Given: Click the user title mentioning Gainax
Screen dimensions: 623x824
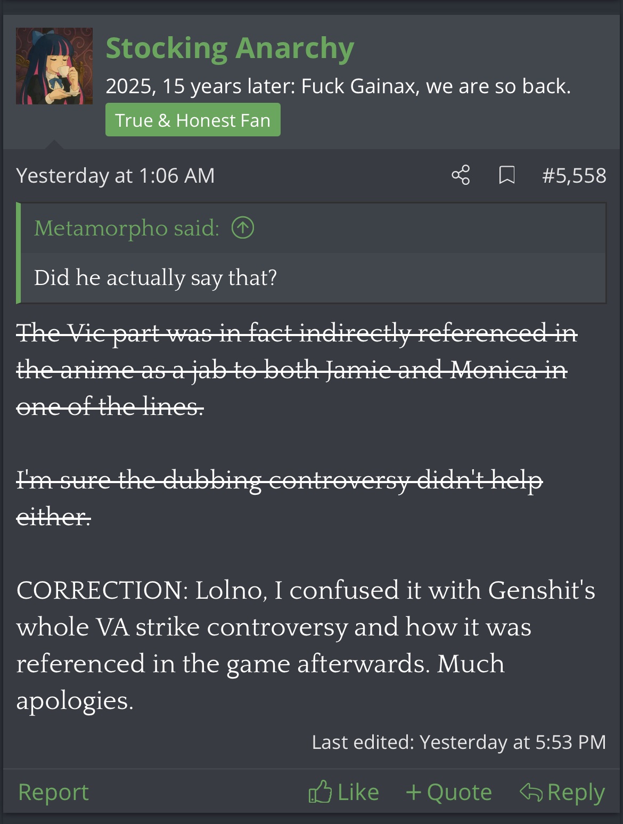Looking at the screenshot, I should 338,86.
